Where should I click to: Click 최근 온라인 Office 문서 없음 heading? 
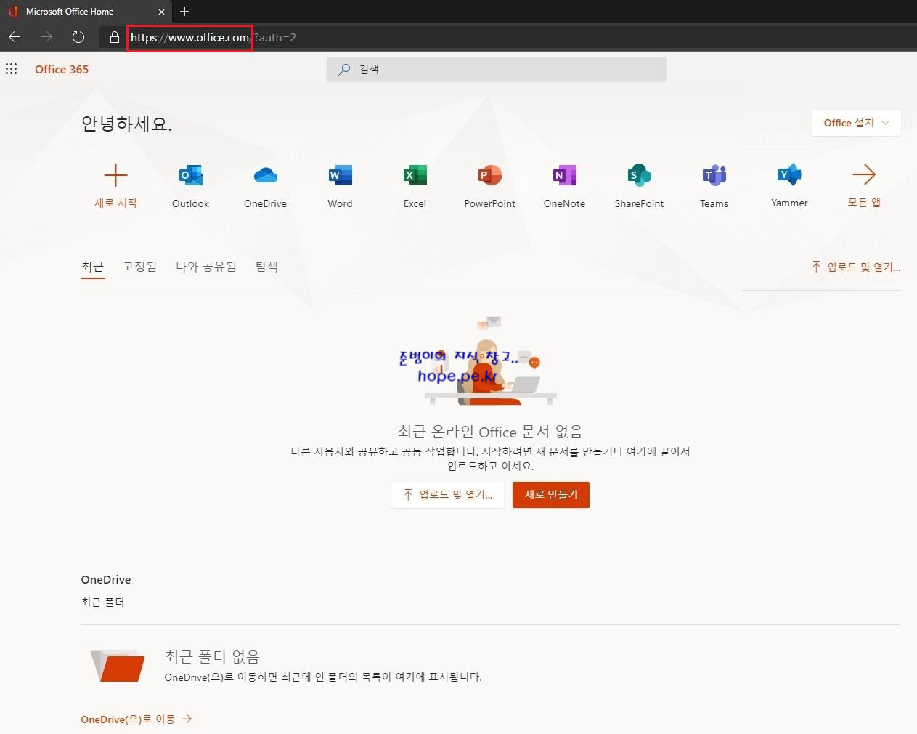(x=490, y=432)
